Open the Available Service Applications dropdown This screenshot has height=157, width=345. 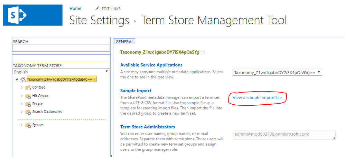click(x=278, y=72)
